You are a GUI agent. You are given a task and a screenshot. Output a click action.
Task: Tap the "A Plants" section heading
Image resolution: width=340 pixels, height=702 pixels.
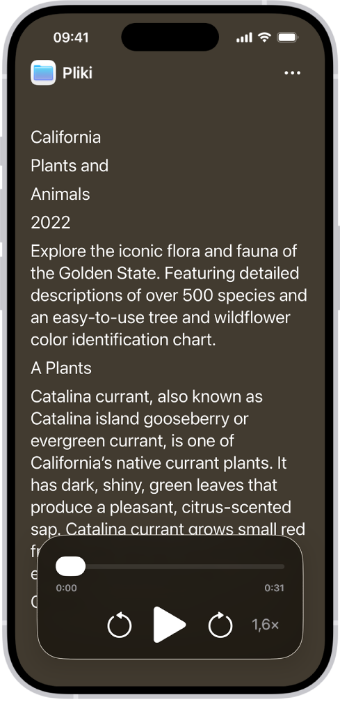pos(61,368)
